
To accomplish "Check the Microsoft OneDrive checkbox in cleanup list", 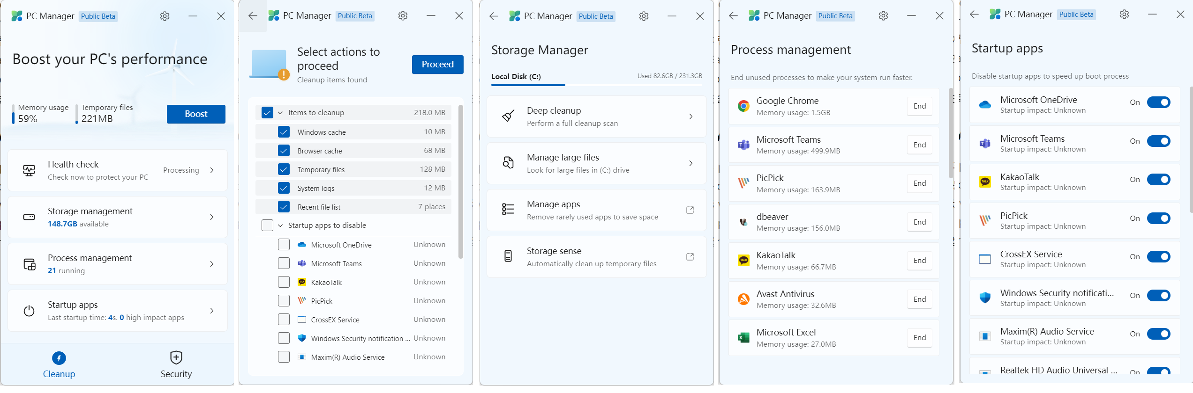I will click(x=284, y=245).
